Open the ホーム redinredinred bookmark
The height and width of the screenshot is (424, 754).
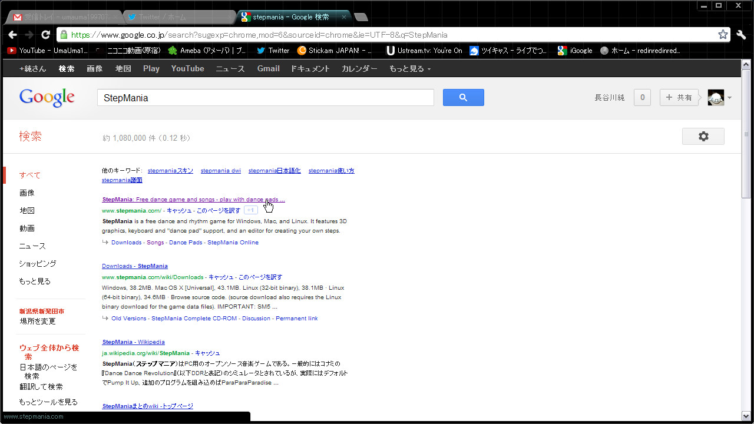pos(640,51)
